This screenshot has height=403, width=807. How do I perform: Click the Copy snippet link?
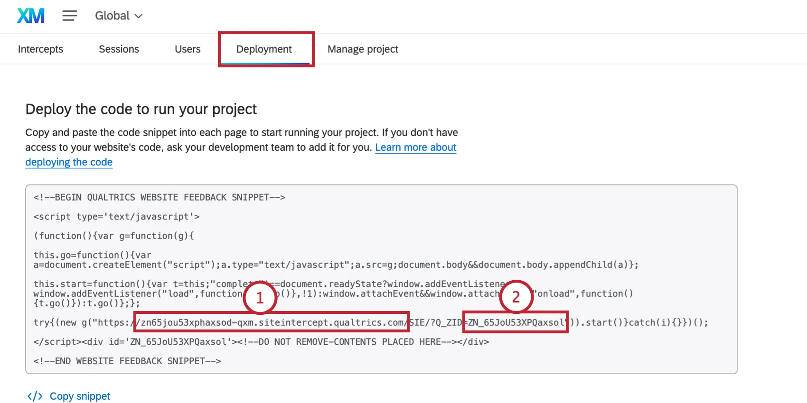pos(80,396)
